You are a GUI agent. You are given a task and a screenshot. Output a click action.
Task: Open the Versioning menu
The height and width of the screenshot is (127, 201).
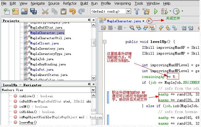tap(122, 3)
